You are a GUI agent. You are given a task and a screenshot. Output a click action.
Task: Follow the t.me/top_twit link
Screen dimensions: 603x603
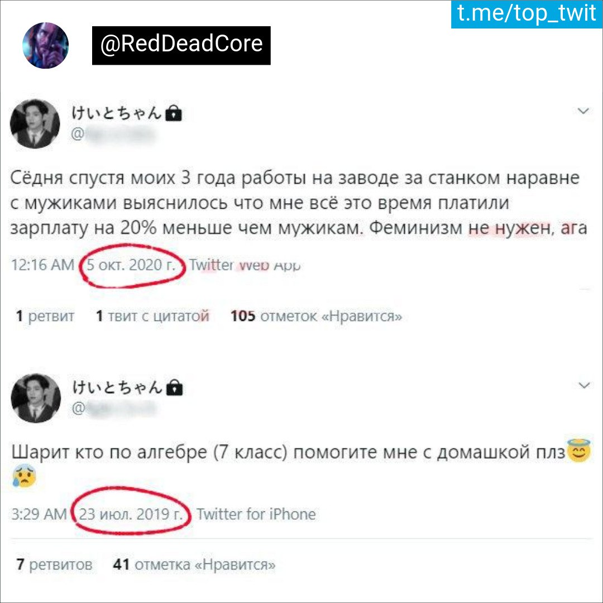click(527, 14)
